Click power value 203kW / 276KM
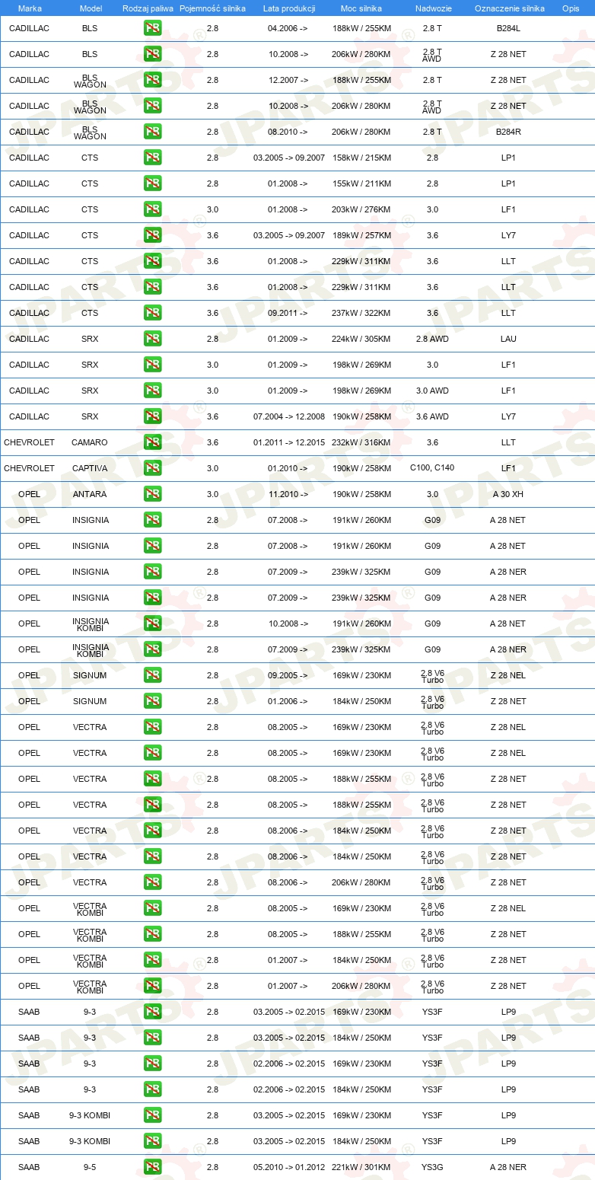The height and width of the screenshot is (1180, 595). (361, 209)
